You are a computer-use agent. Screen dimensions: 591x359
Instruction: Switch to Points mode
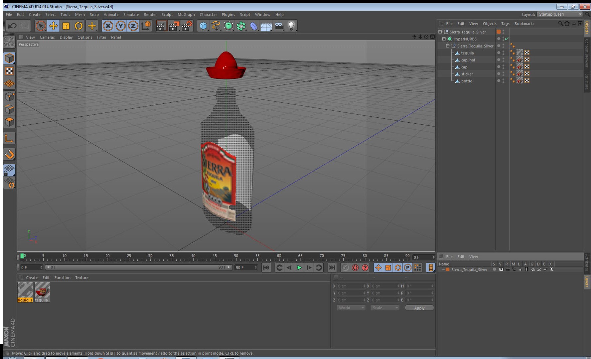tap(9, 97)
